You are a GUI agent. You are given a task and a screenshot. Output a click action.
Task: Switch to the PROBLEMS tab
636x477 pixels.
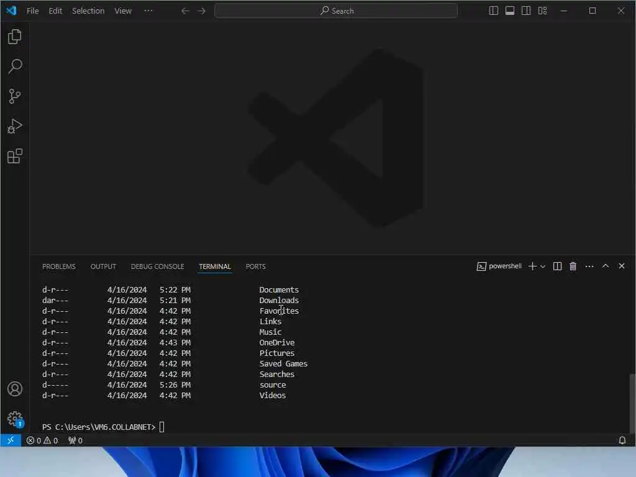pyautogui.click(x=59, y=266)
